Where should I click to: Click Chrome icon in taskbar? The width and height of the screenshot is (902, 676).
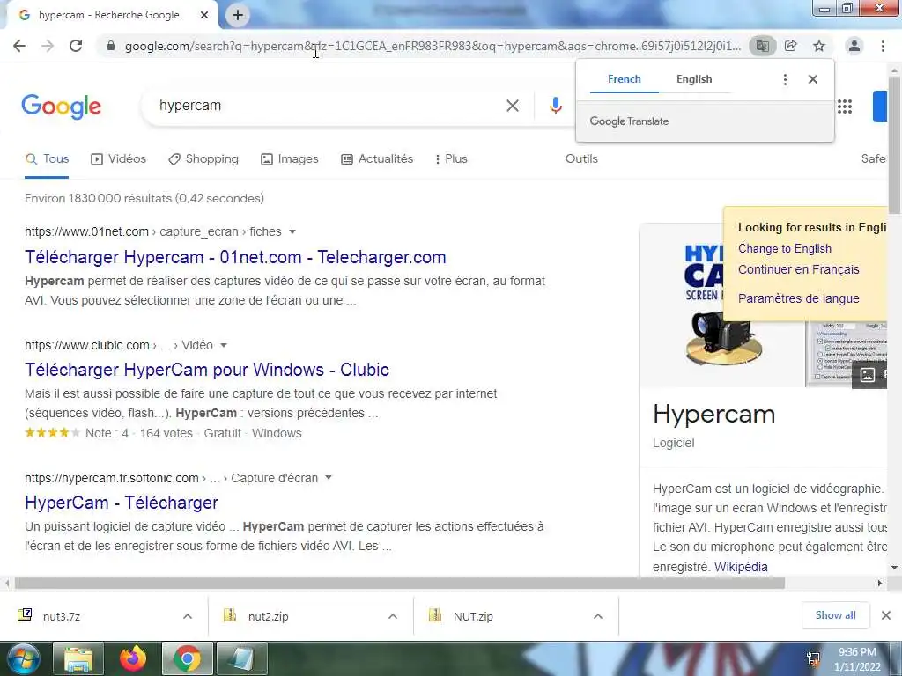coord(187,658)
